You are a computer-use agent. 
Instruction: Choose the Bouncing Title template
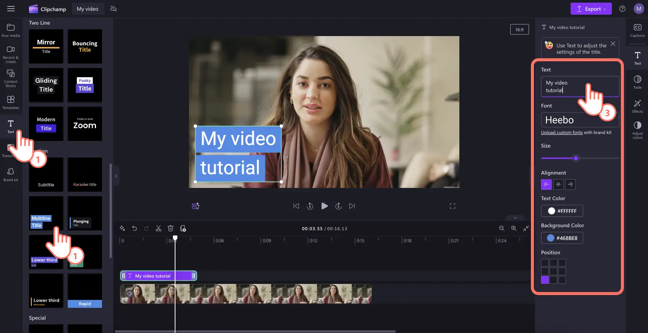(85, 46)
